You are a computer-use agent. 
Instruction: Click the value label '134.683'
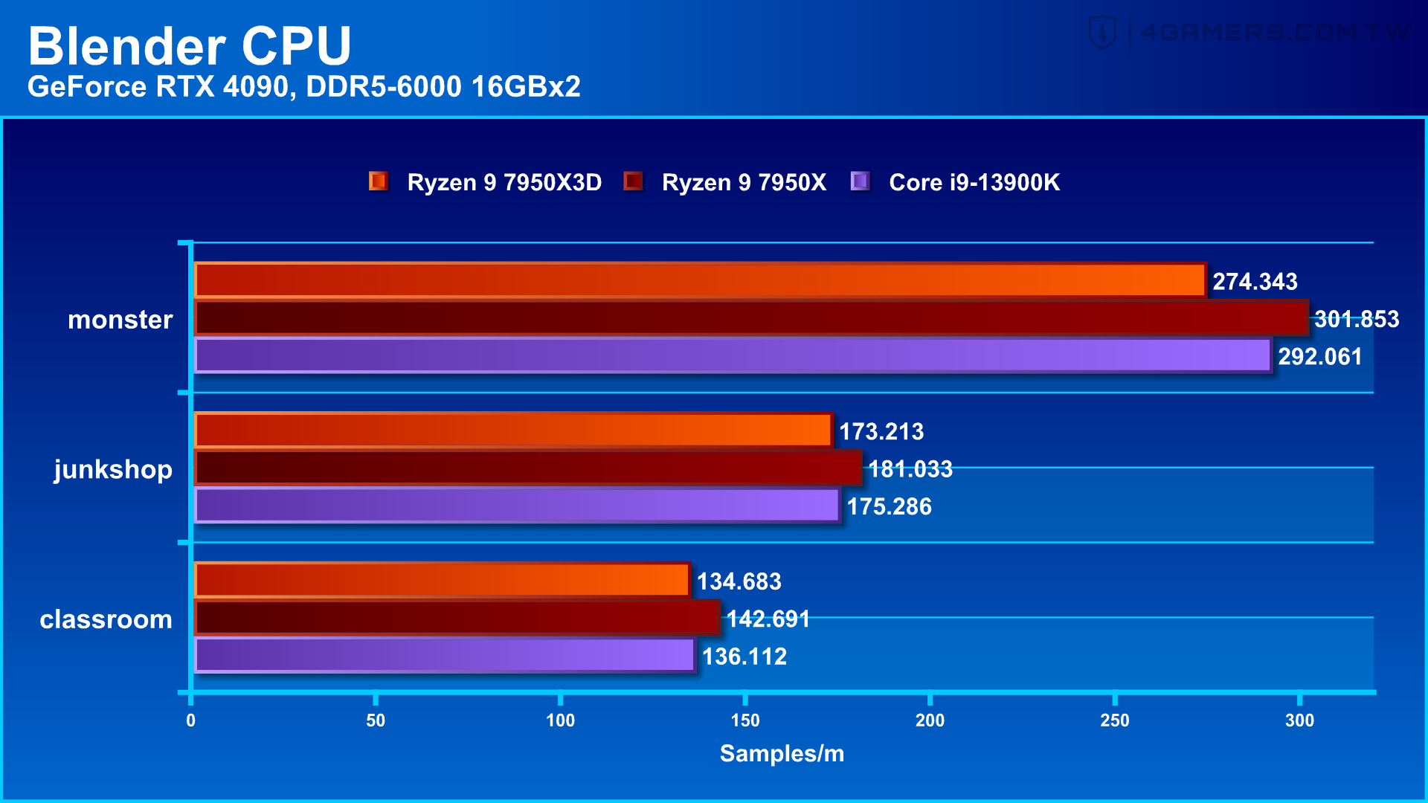[739, 581]
